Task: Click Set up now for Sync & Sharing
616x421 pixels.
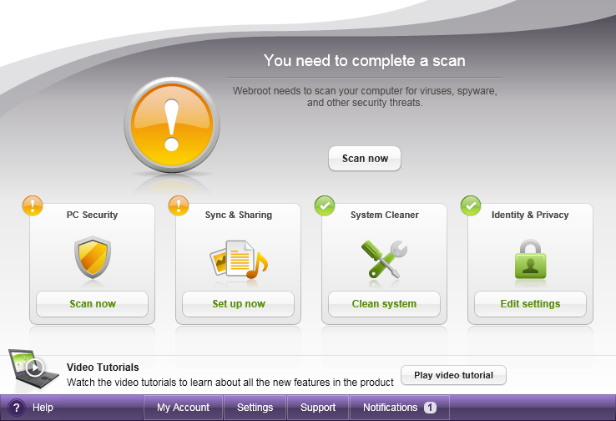Action: [x=238, y=304]
